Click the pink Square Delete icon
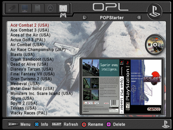Screen dimensions: 173x130 109,125
